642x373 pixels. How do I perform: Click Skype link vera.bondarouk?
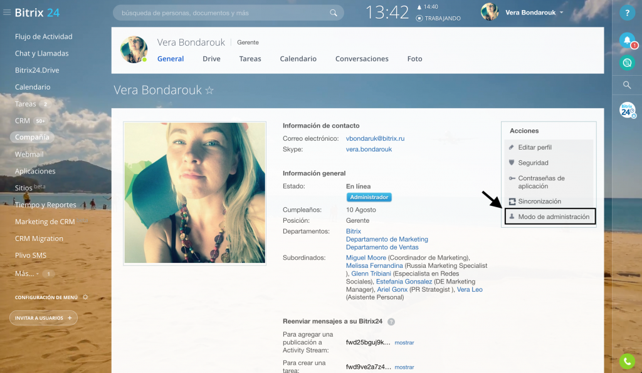coord(369,149)
